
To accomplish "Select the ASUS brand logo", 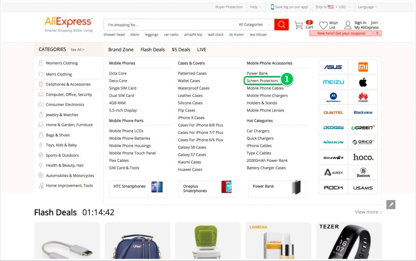I will point(333,67).
